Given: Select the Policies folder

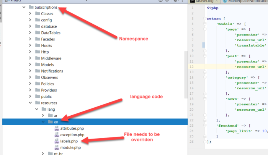Looking at the screenshot, I should tap(47, 84).
